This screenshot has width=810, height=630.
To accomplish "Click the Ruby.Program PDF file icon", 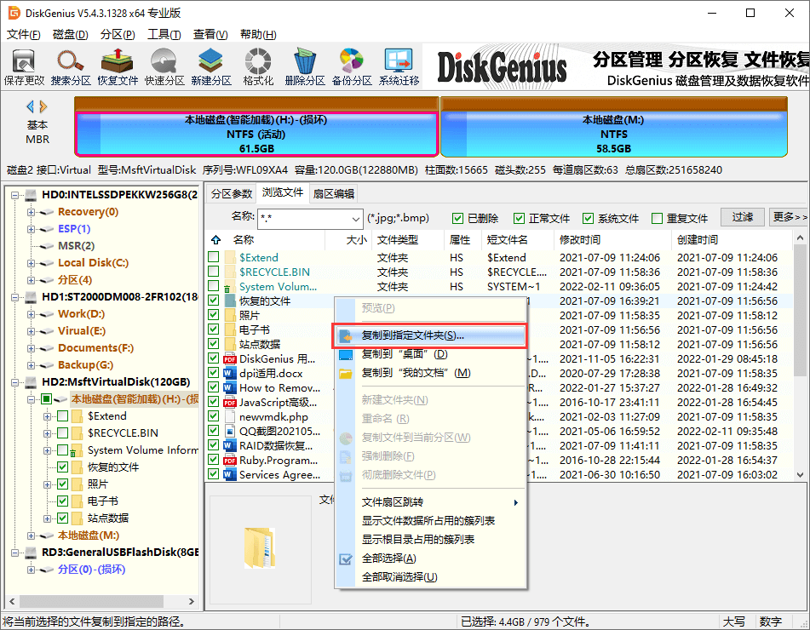I will [x=230, y=460].
